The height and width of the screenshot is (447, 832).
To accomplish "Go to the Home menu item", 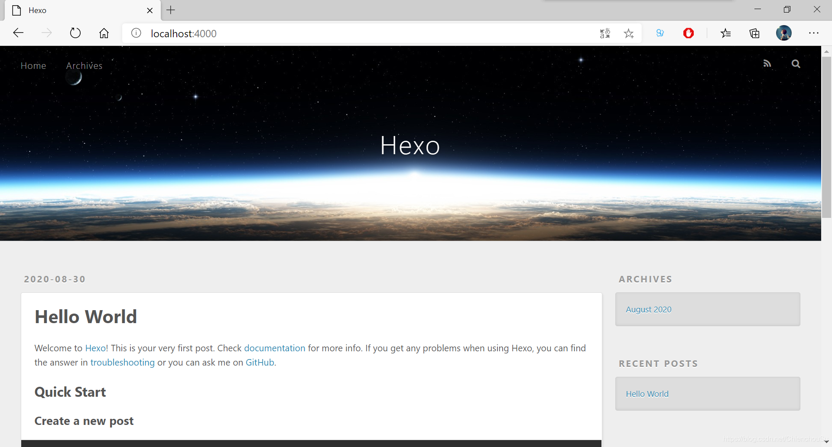I will point(33,66).
